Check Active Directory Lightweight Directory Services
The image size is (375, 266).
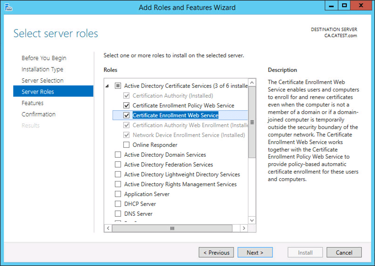[118, 175]
